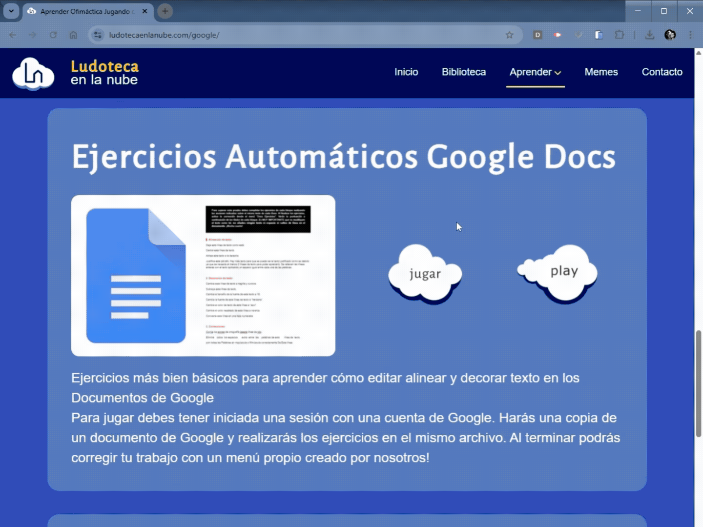Click the Ludoteca cloud logo
The image size is (703, 527).
coord(33,73)
